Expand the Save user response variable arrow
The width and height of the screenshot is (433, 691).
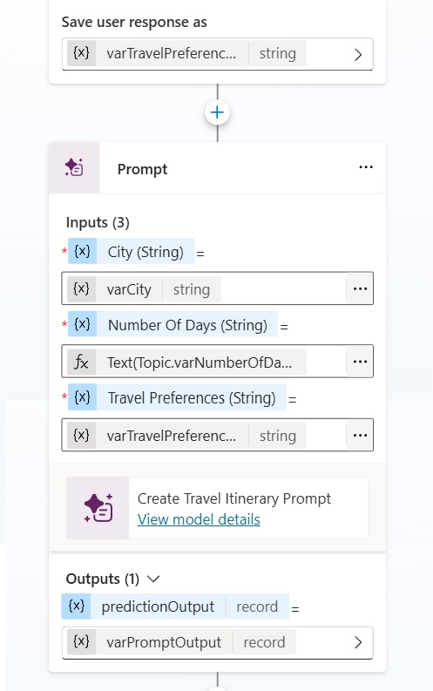[358, 55]
